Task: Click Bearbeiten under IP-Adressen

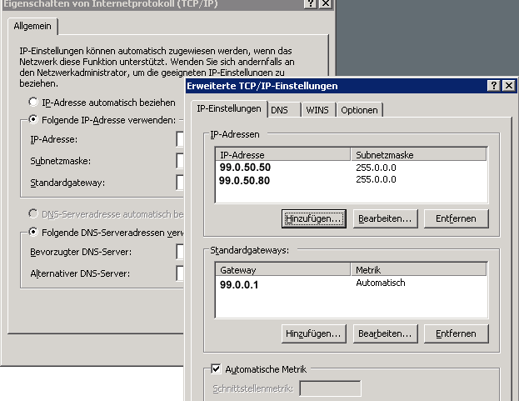Action: 385,218
